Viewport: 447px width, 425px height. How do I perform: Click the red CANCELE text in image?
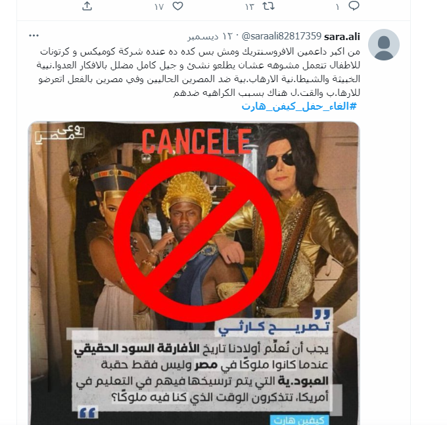pos(197,141)
